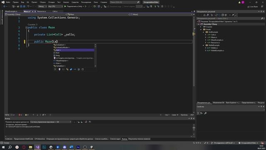Open the Файл menu
Screen dimensions: 266x150
[x=8, y=2]
